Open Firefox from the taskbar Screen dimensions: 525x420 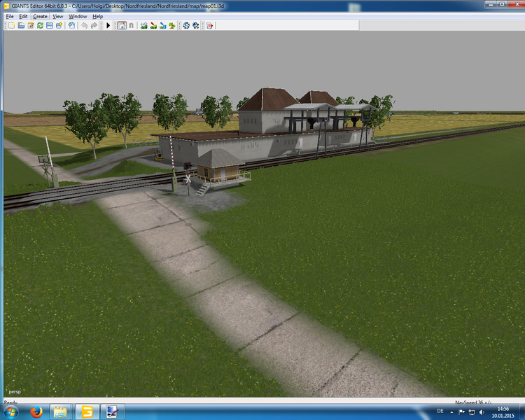pos(35,412)
